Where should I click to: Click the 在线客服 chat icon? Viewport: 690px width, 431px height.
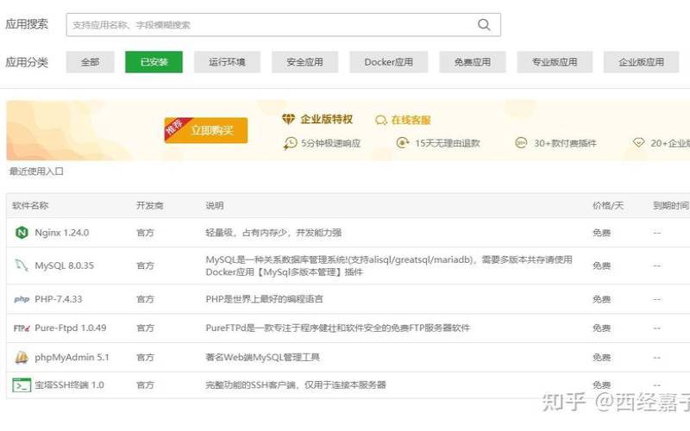pos(381,121)
